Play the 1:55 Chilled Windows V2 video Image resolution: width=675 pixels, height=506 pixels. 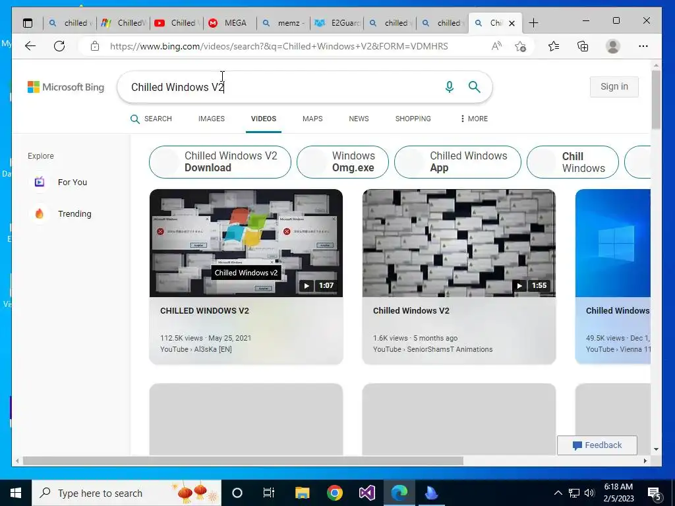tap(459, 243)
